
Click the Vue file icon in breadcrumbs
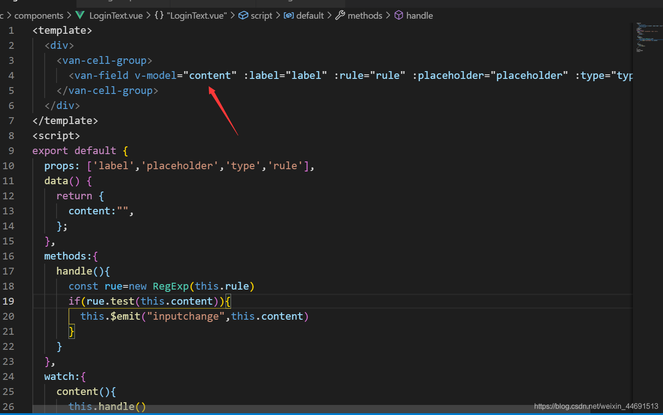click(x=80, y=16)
